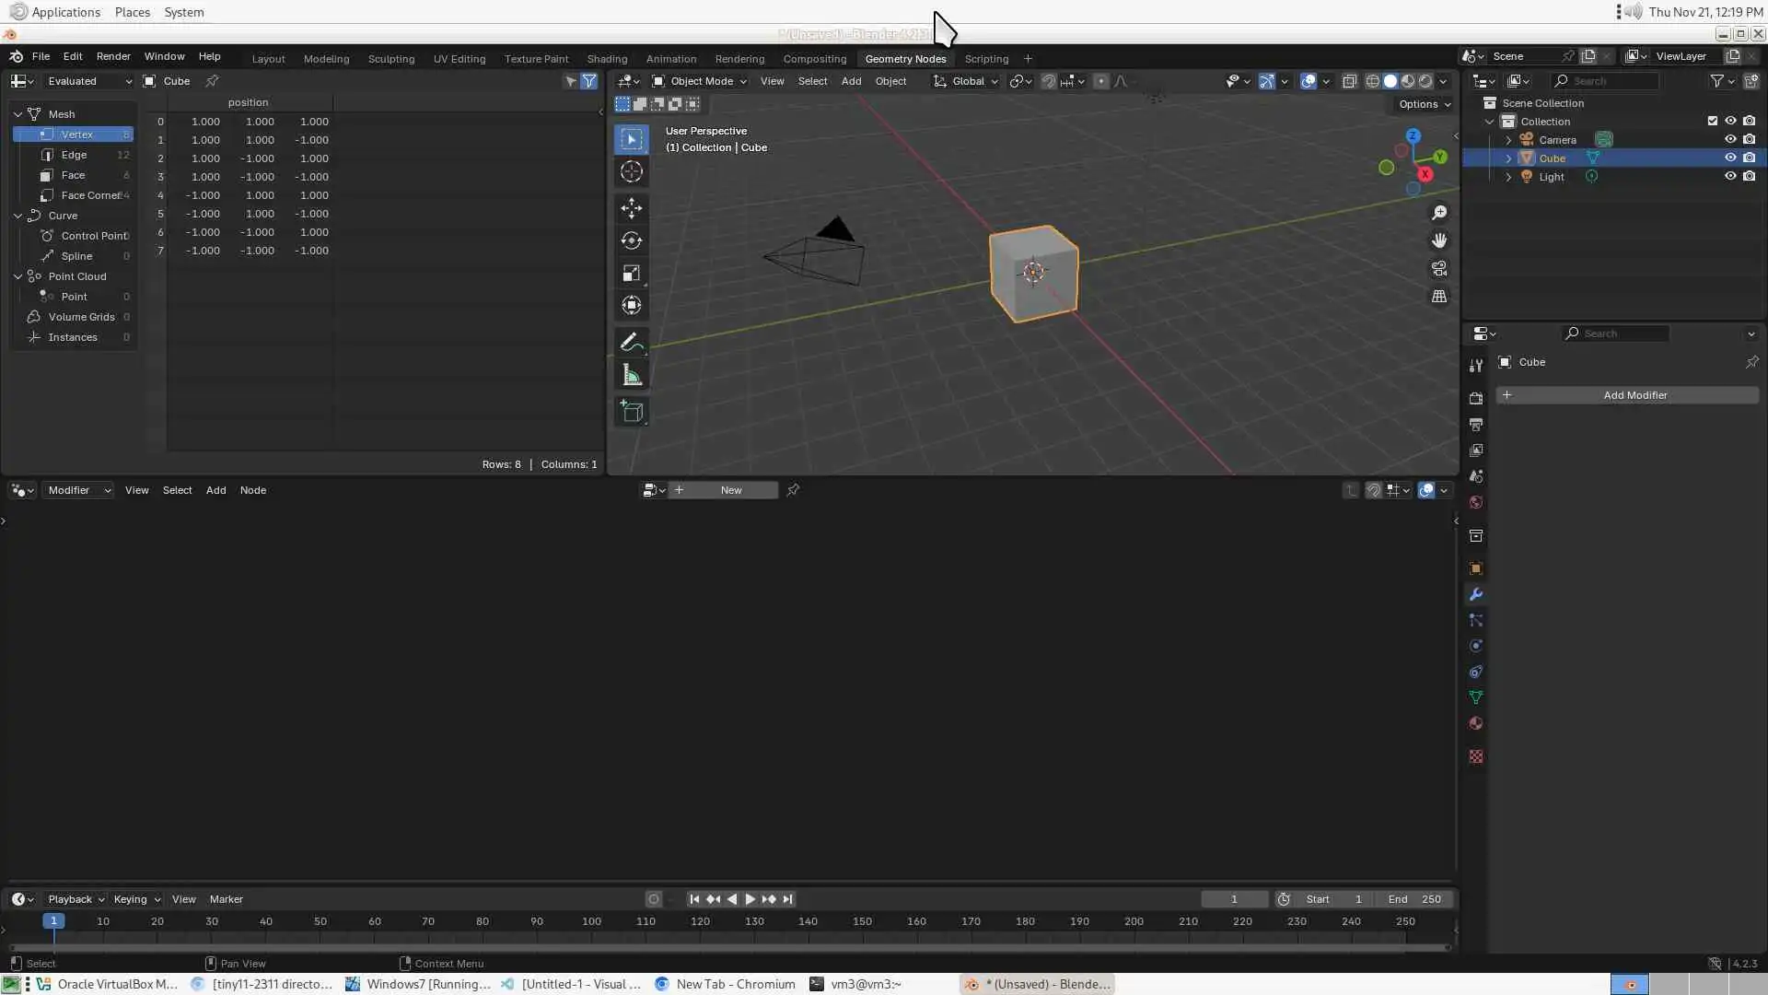Click the Add Cube tool icon
This screenshot has width=1768, height=995.
tap(631, 411)
